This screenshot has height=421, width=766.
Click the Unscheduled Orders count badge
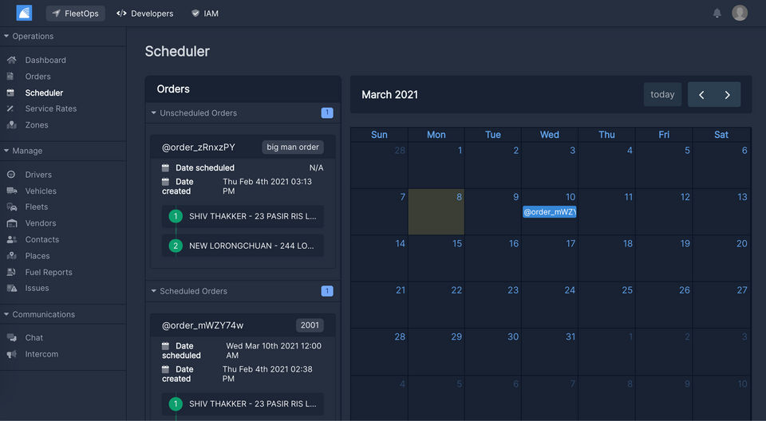coord(327,112)
